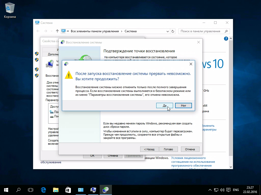Click the Готово button in restore wizard
The width and height of the screenshot is (261, 195).
[x=168, y=149]
